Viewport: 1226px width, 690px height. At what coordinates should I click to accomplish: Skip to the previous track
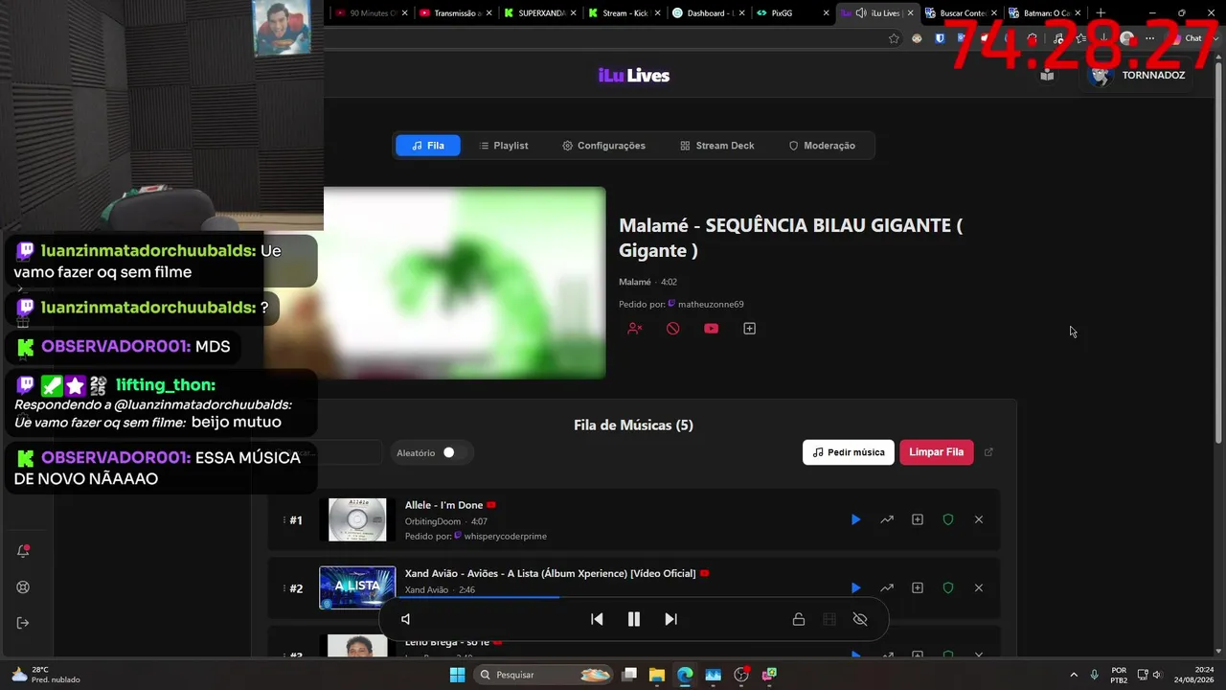click(597, 619)
